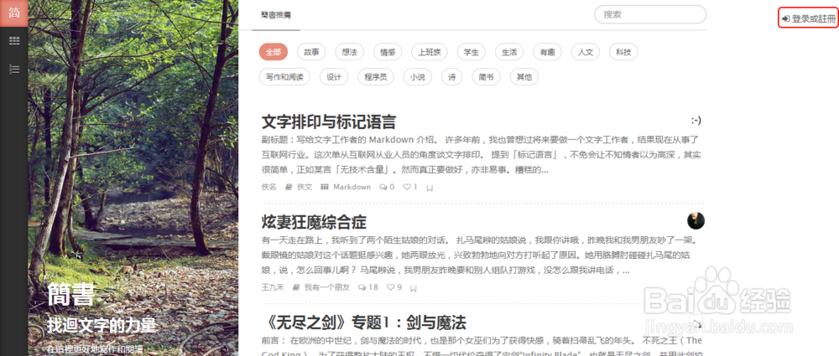Filter by 生活 category
The image size is (839, 356).
509,52
